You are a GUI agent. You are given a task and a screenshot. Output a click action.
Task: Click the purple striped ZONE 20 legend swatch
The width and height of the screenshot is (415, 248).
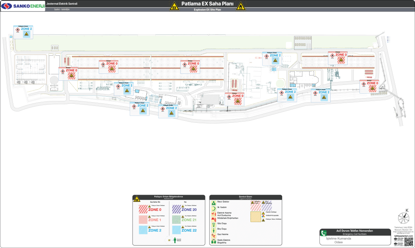pyautogui.click(x=177, y=209)
